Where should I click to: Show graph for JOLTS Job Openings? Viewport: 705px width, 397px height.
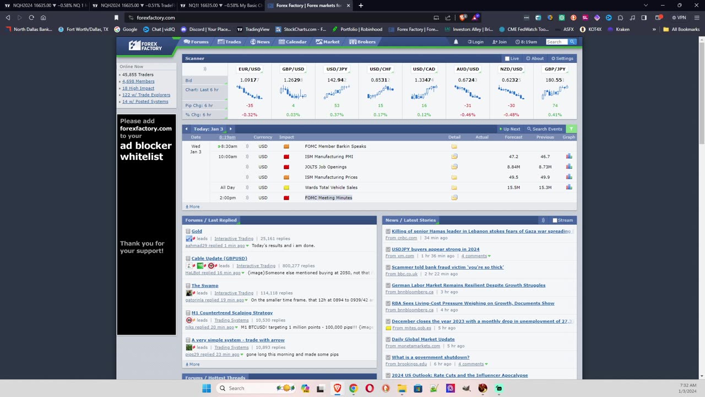tap(569, 167)
